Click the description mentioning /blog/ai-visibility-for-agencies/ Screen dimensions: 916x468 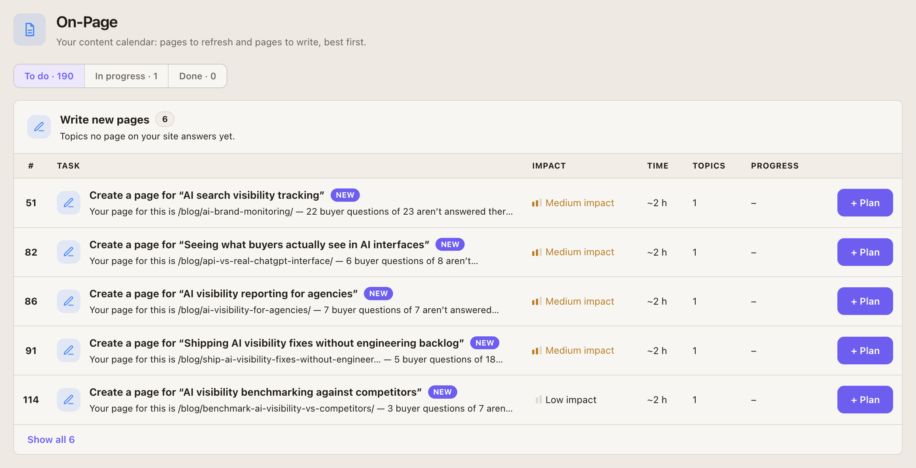click(x=294, y=310)
